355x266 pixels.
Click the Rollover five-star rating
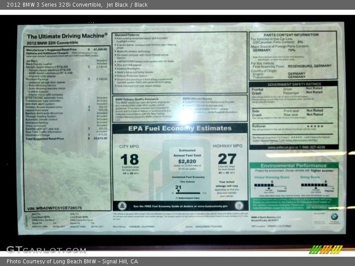coord(315,126)
